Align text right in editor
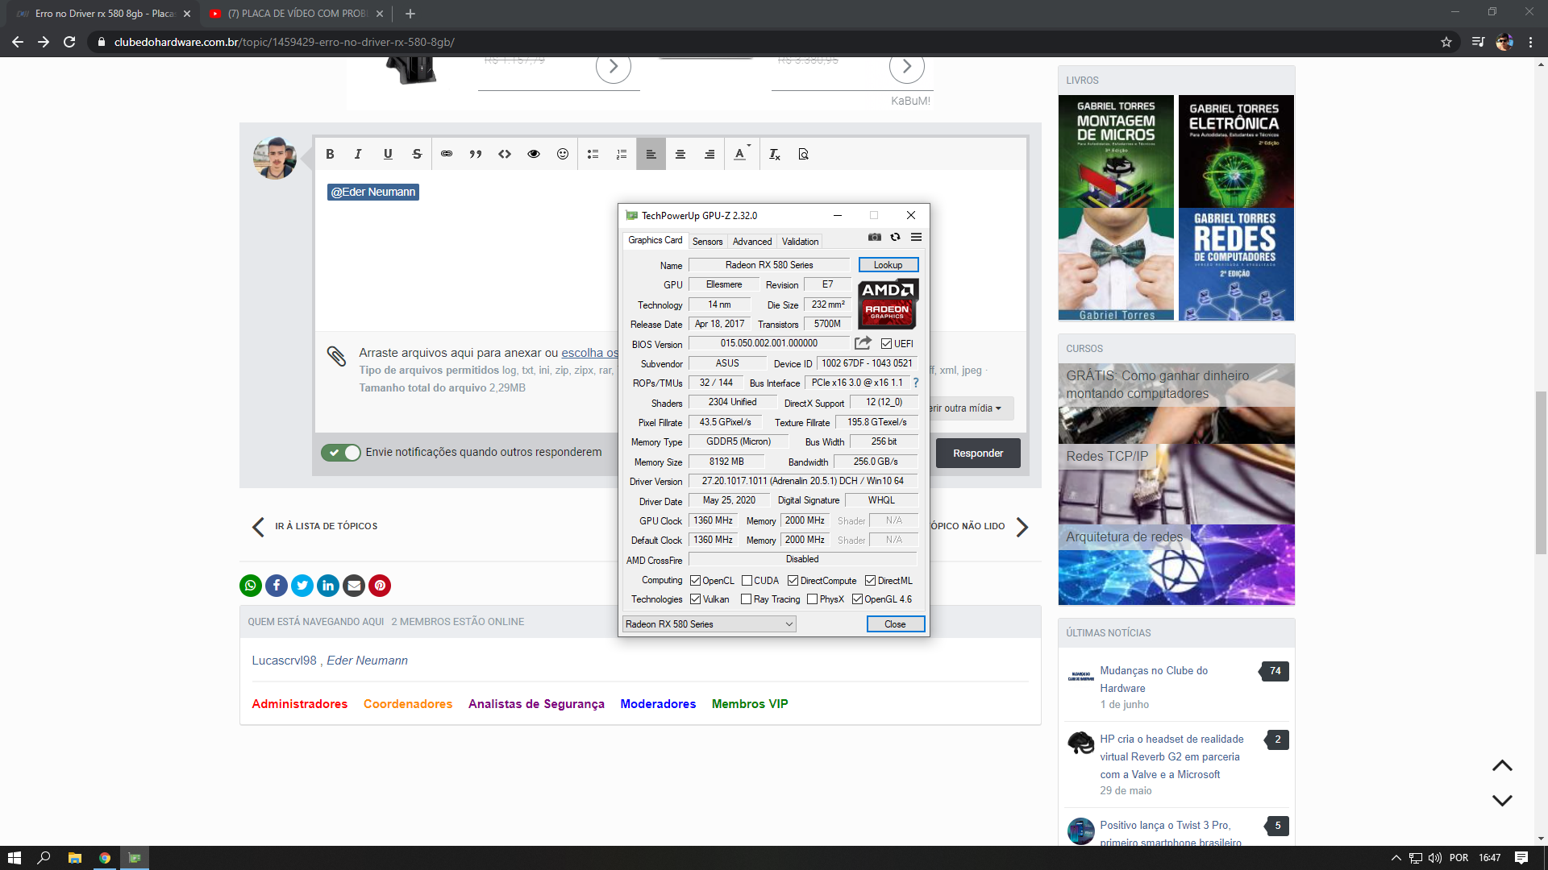Image resolution: width=1548 pixels, height=870 pixels. 709,154
